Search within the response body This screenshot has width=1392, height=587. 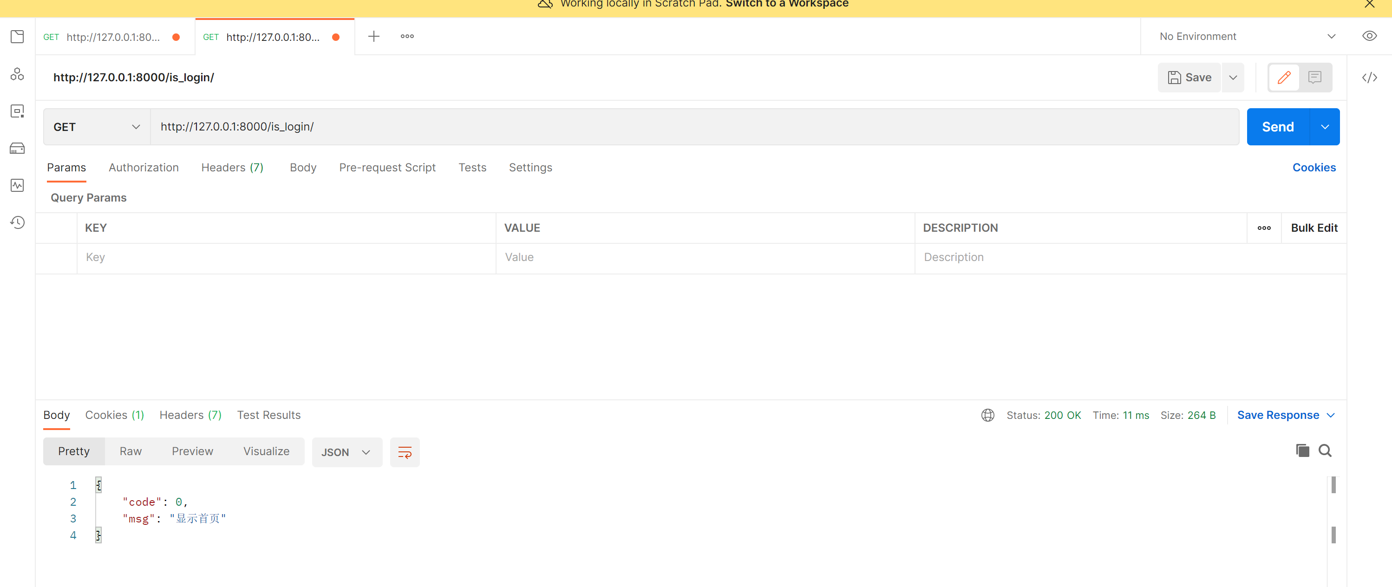click(x=1325, y=450)
